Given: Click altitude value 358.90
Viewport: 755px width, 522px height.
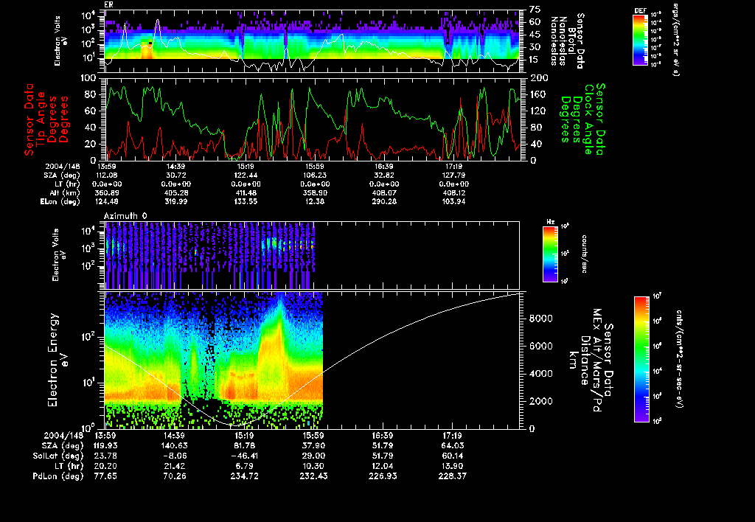Looking at the screenshot, I should 314,192.
